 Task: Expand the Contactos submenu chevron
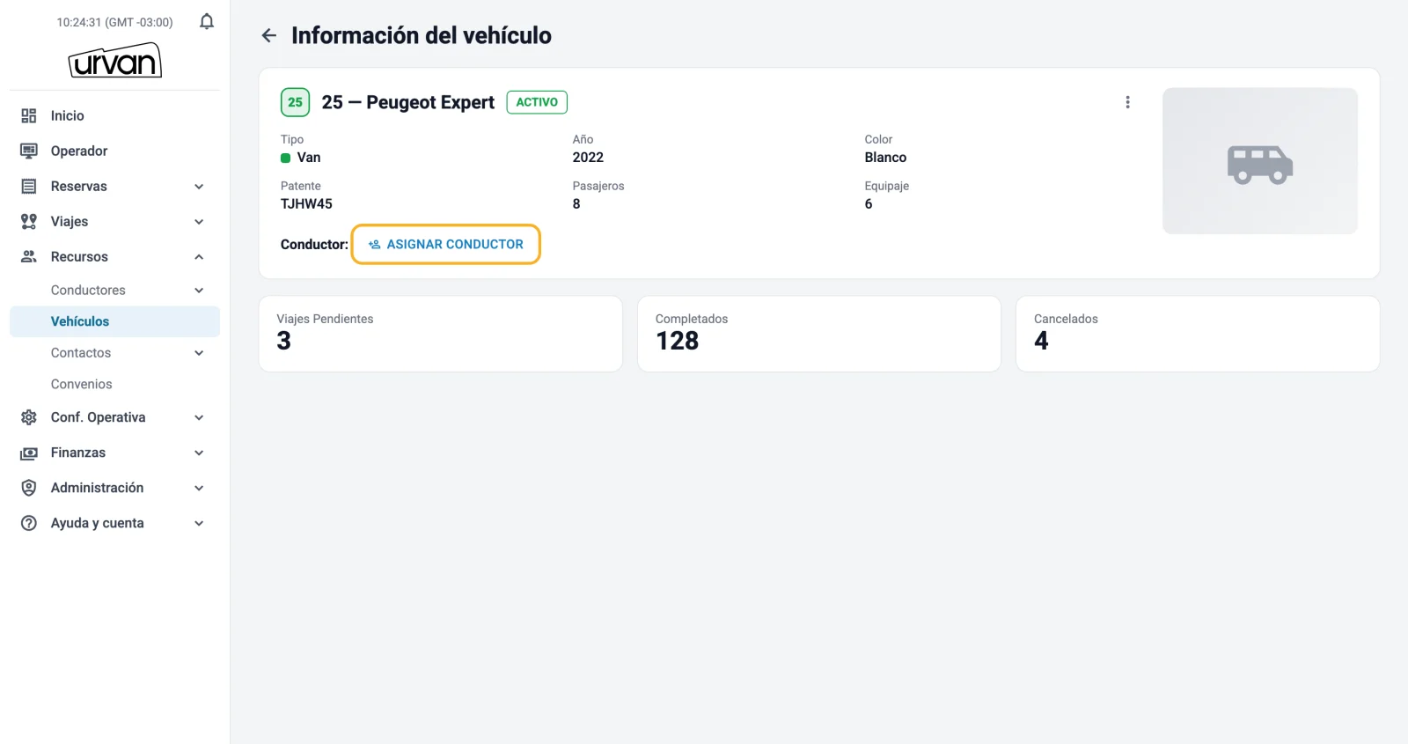point(199,352)
